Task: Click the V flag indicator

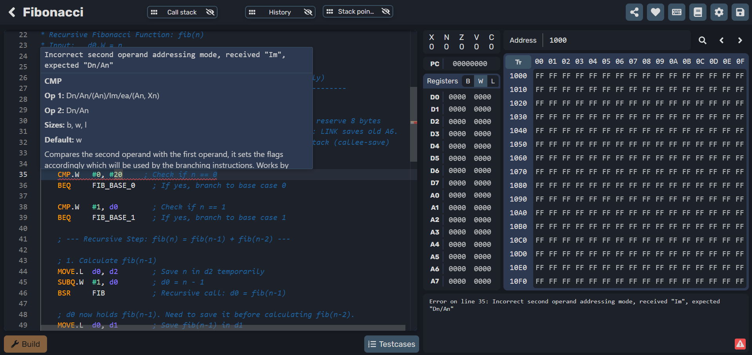Action: point(476,42)
